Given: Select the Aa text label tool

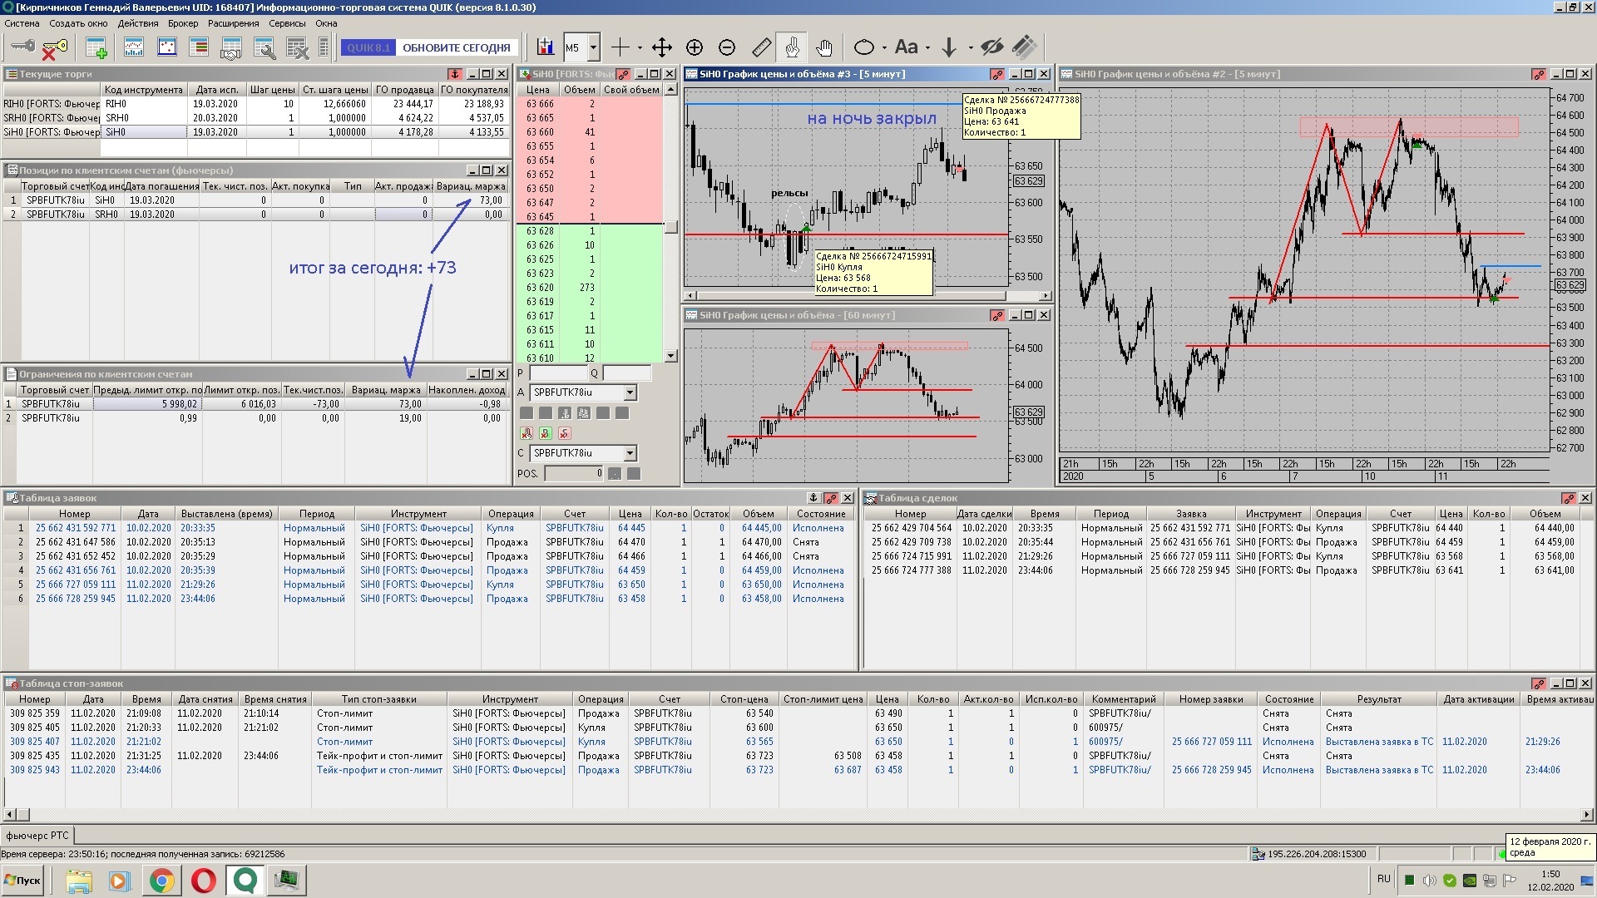Looking at the screenshot, I should coord(906,47).
